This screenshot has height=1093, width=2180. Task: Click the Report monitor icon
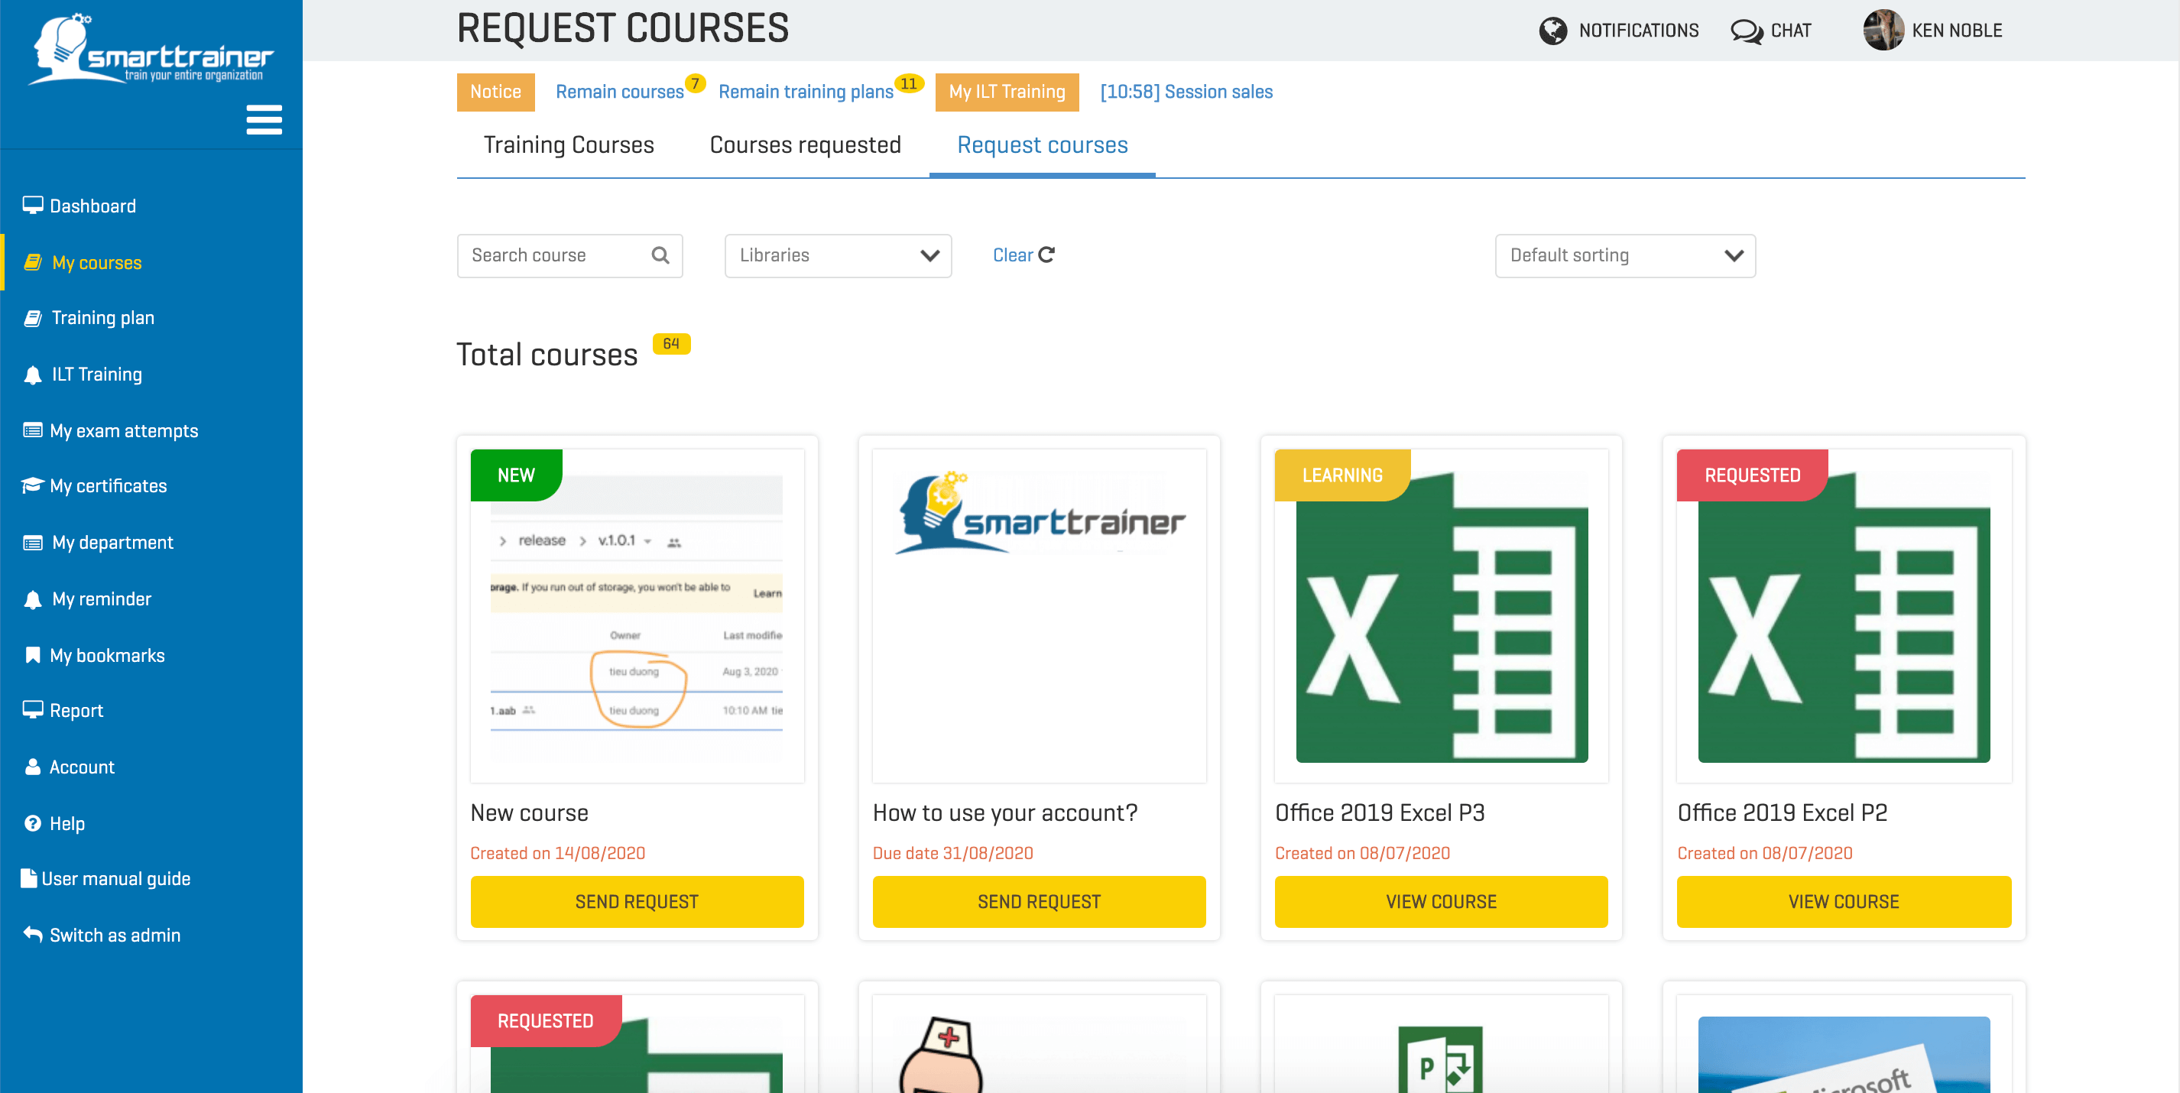click(33, 710)
